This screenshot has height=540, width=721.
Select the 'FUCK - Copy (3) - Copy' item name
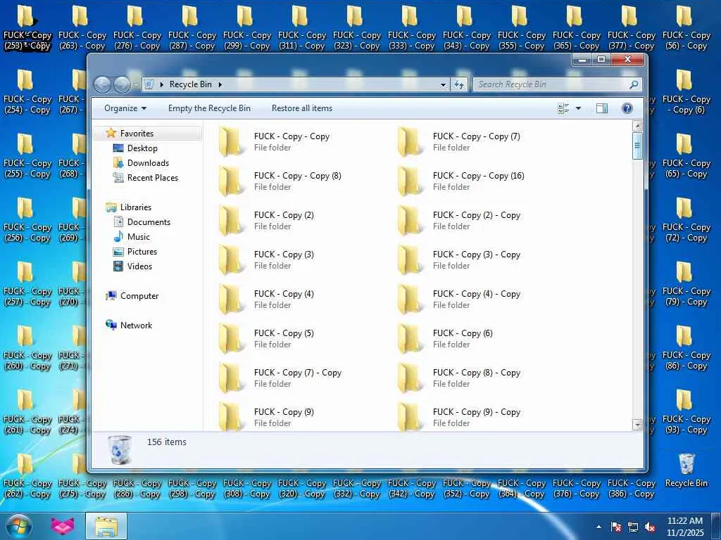(x=477, y=255)
